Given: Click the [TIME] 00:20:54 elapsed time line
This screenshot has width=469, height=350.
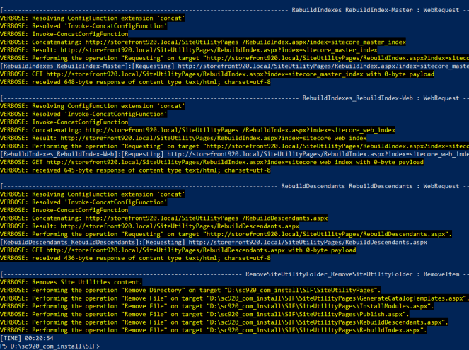Looking at the screenshot, I should (x=28, y=337).
